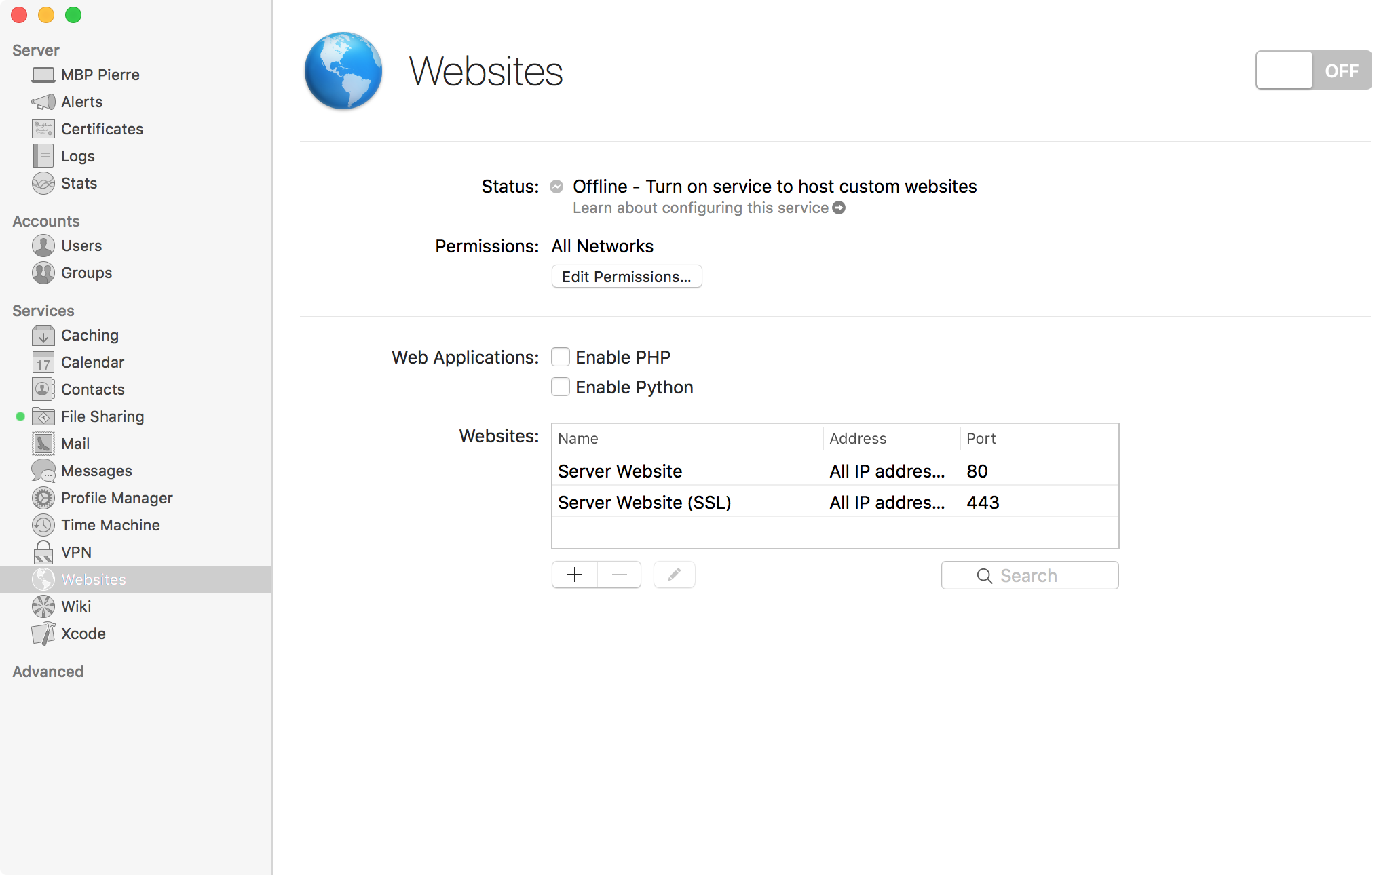The width and height of the screenshot is (1398, 875).
Task: Select the Xcode hammer icon
Action: click(43, 634)
